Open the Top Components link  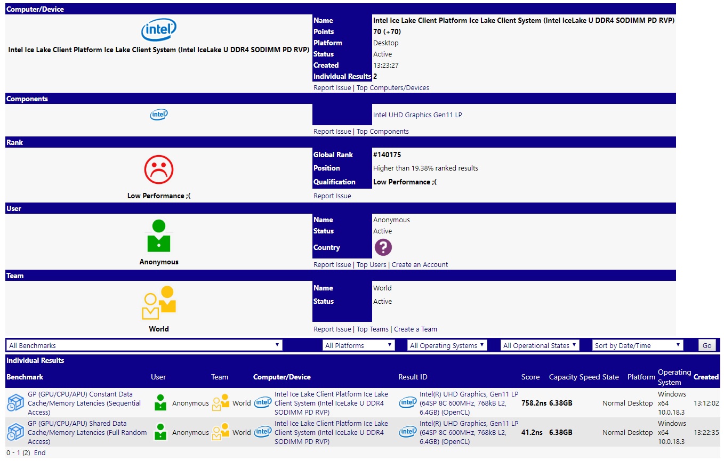click(383, 132)
